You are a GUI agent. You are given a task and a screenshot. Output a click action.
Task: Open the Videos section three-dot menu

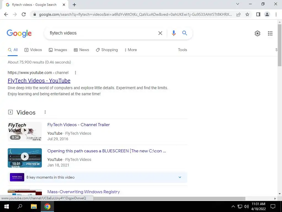point(45,112)
